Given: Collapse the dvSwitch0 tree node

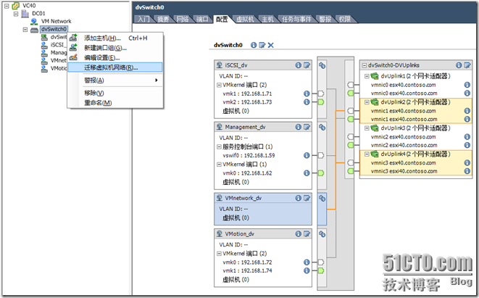Looking at the screenshot, I should 25,29.
